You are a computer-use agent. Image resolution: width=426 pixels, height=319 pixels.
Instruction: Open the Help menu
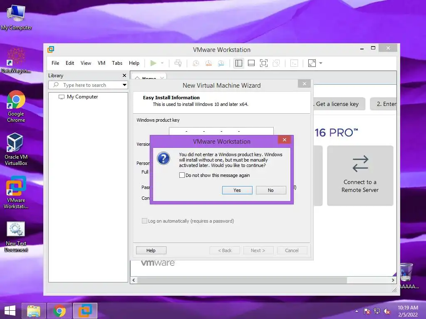coord(134,63)
